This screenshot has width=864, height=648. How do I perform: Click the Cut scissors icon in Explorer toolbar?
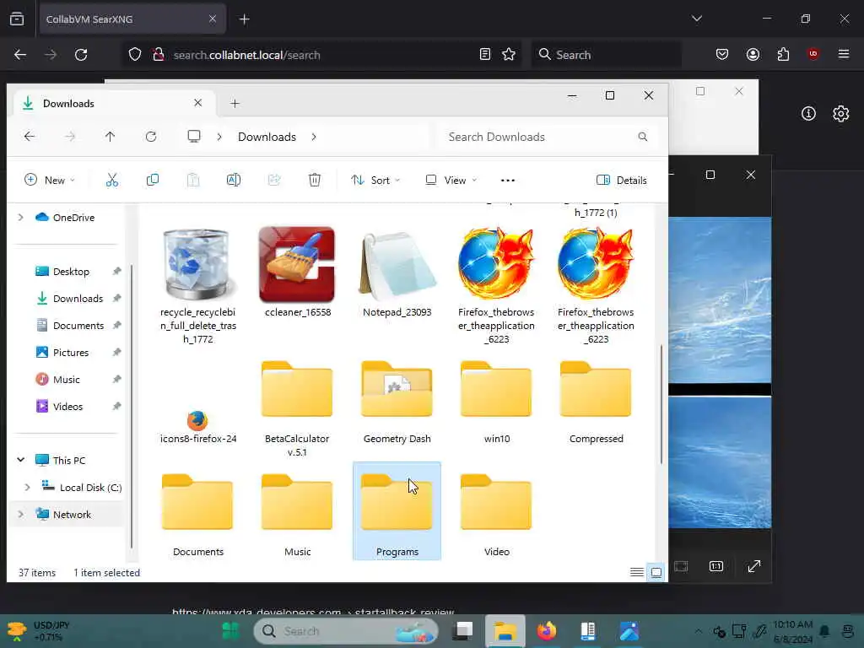coord(112,181)
